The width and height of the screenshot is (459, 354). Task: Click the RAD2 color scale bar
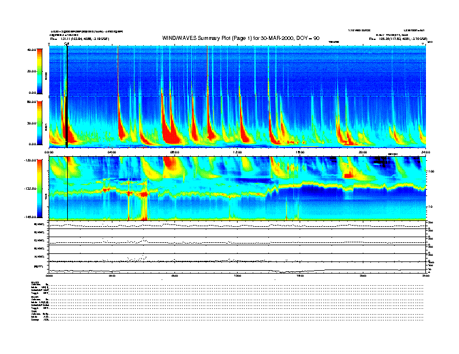pyautogui.click(x=39, y=71)
